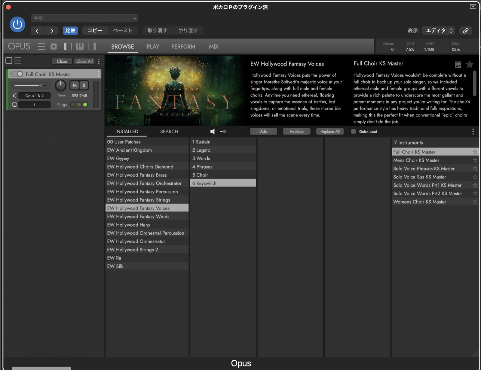Select the SEARCH browser tab
This screenshot has height=370, width=481.
point(169,132)
